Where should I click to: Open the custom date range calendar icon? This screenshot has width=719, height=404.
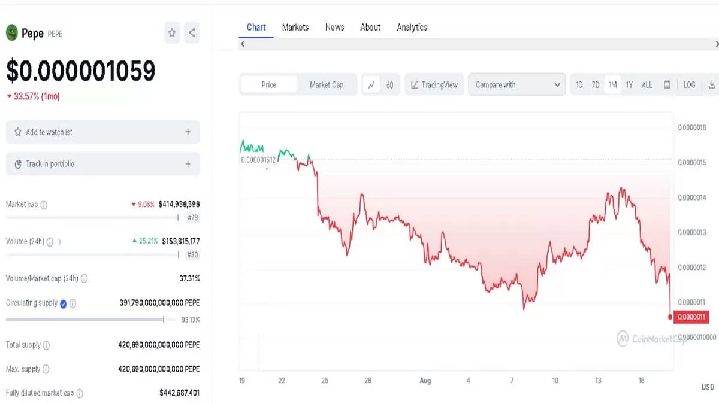point(667,84)
